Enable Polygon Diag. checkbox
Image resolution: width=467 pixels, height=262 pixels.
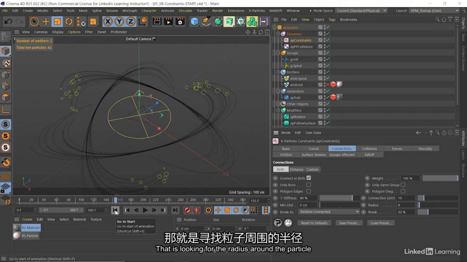[x=403, y=191]
